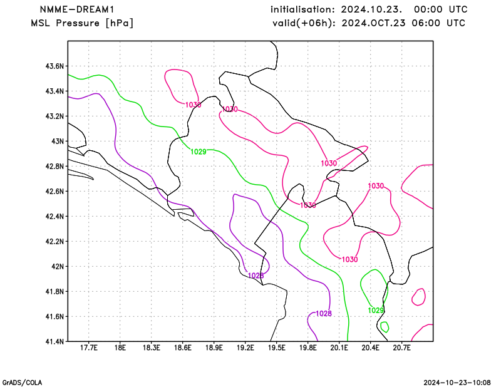Click the 20.4E longitude label
This screenshot has width=501, height=387.
pyautogui.click(x=371, y=348)
